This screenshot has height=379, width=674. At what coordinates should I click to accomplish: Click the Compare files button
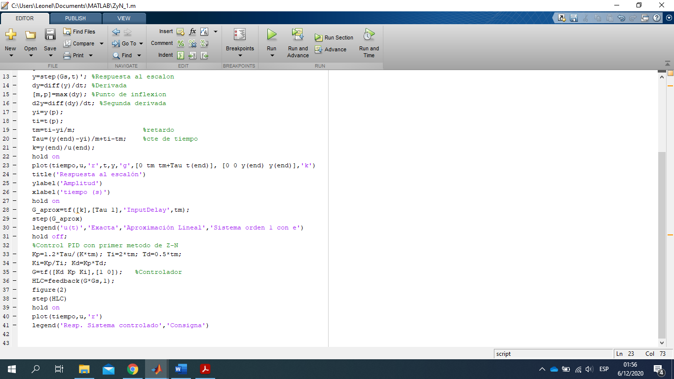79,43
